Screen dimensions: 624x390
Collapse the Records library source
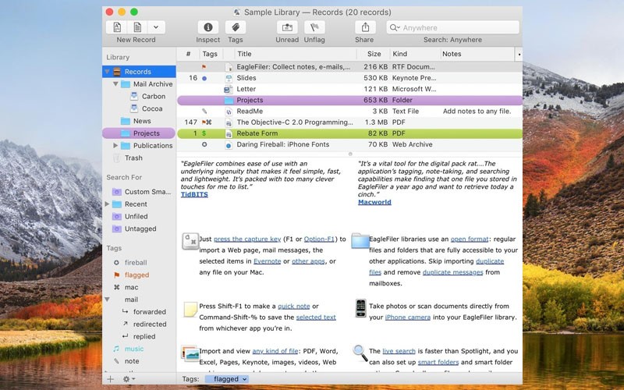coord(107,72)
